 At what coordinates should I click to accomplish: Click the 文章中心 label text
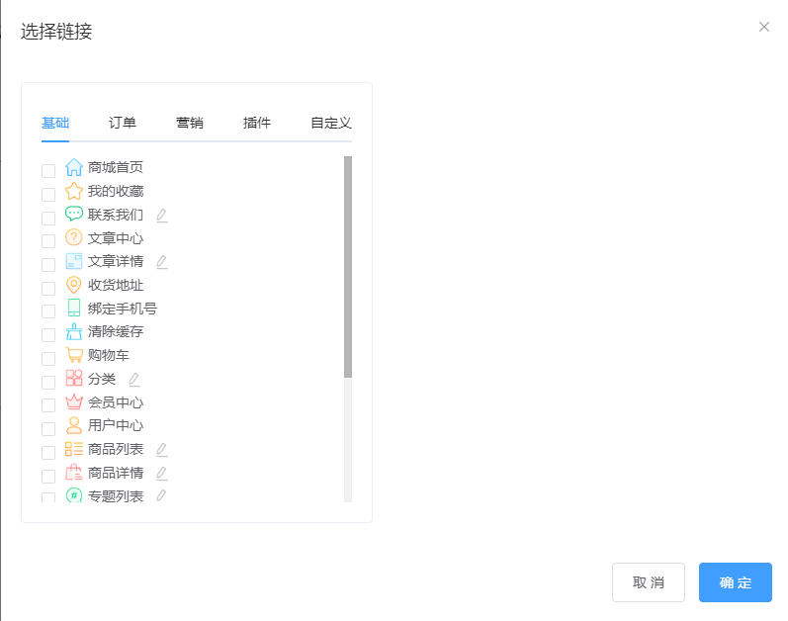tap(116, 238)
